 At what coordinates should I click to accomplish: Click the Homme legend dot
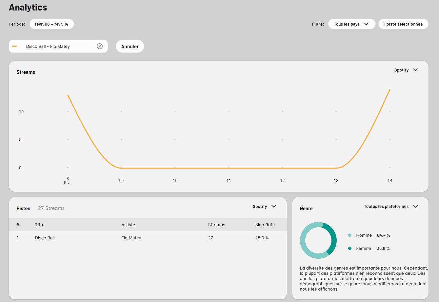[350, 235]
